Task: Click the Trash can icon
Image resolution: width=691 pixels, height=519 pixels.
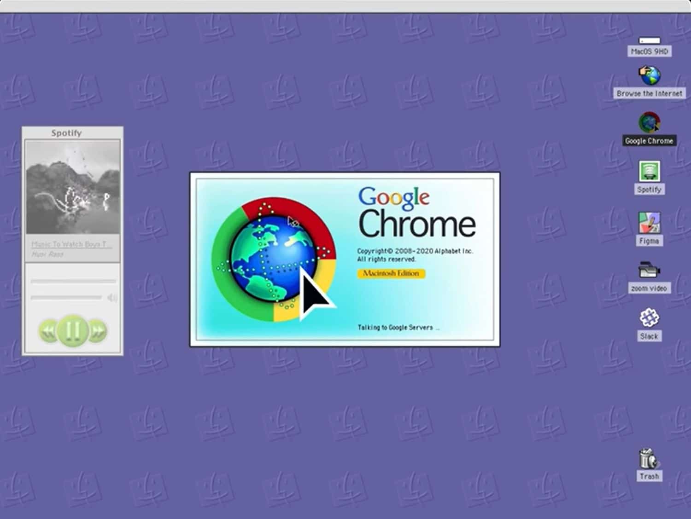Action: point(649,459)
